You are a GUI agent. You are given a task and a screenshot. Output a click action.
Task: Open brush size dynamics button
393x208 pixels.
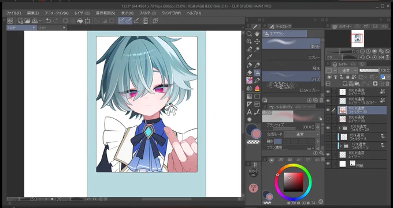318,127
